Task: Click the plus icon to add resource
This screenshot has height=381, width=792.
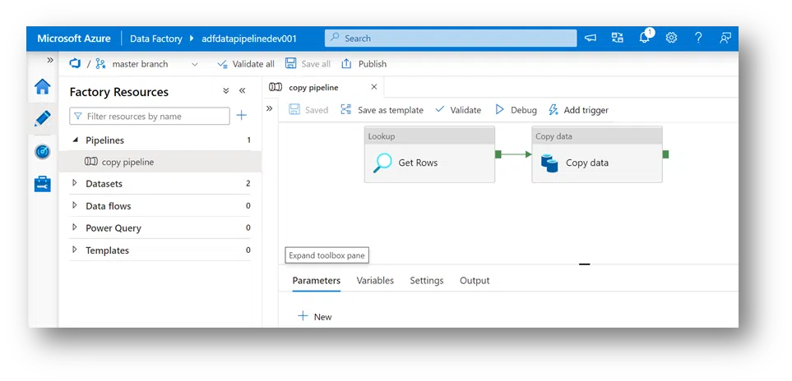Action: pyautogui.click(x=242, y=116)
